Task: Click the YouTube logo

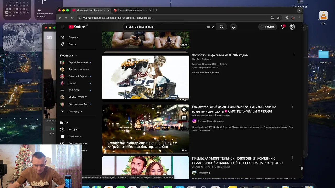Action: 77,27
